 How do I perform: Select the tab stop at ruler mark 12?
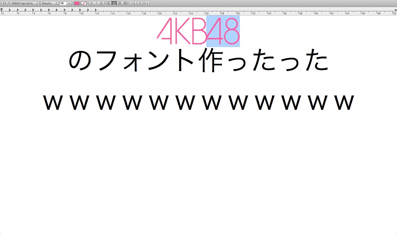coord(96,10)
